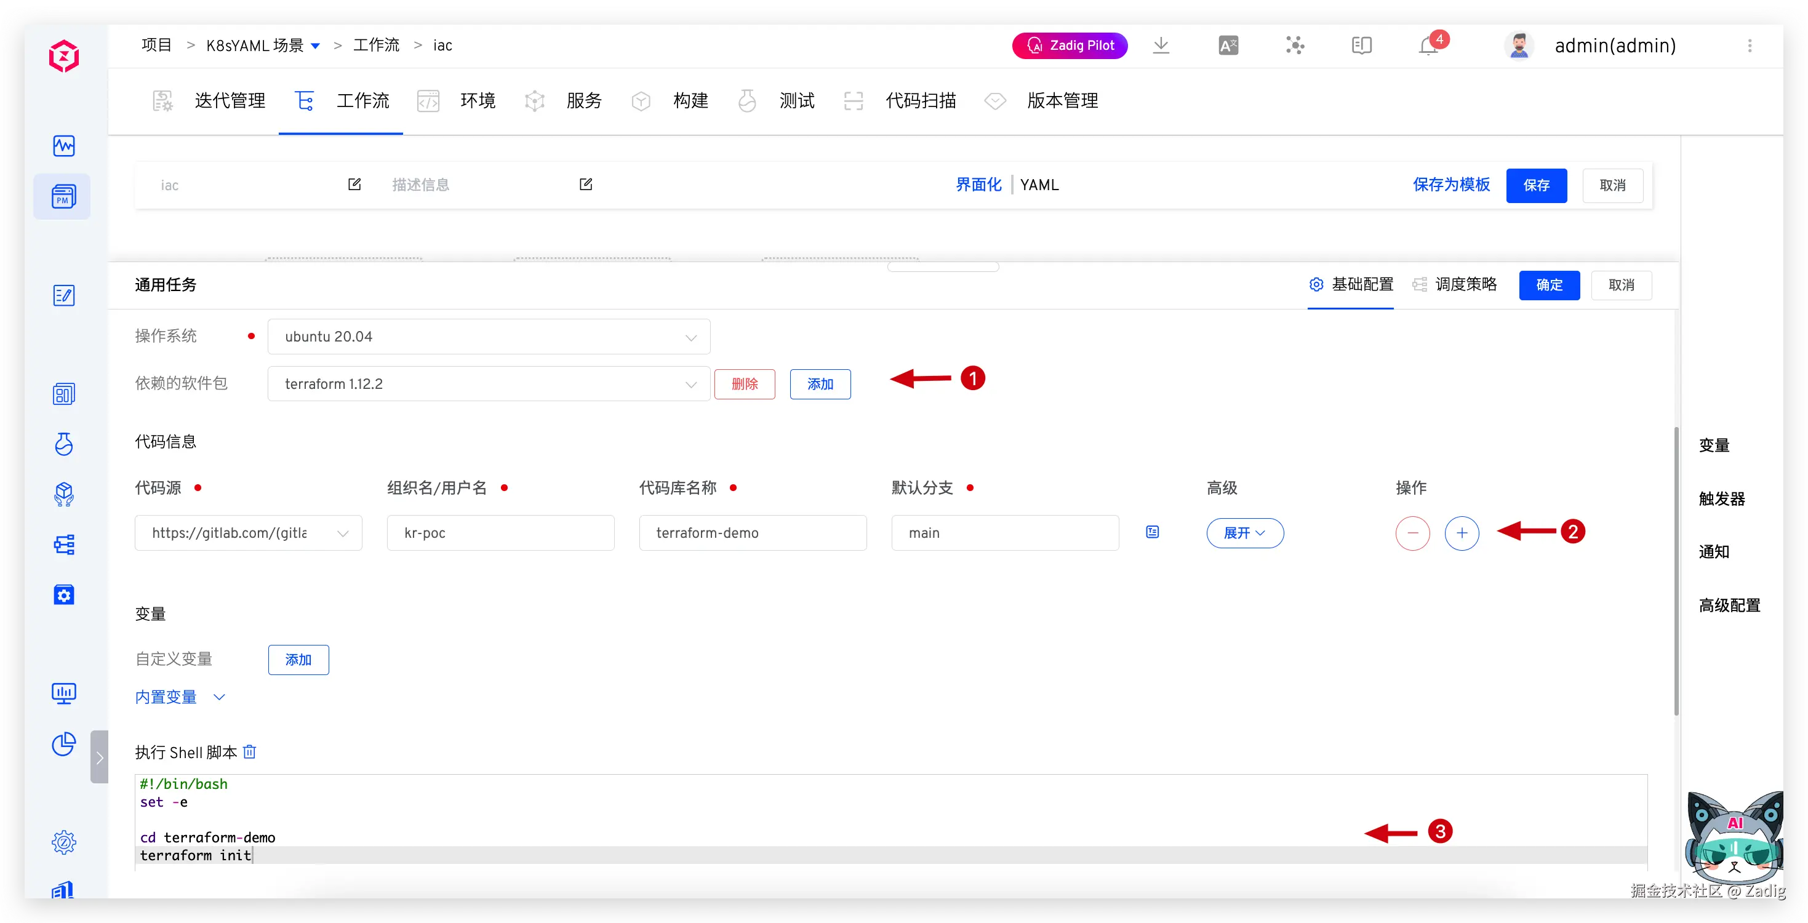
Task: Click the notification bell icon
Action: coord(1428,46)
